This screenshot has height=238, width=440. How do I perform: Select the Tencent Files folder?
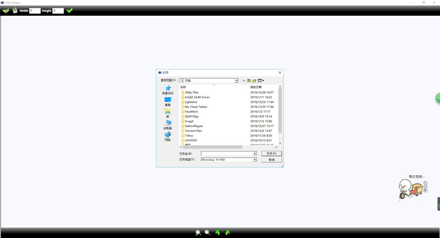pyautogui.click(x=192, y=131)
